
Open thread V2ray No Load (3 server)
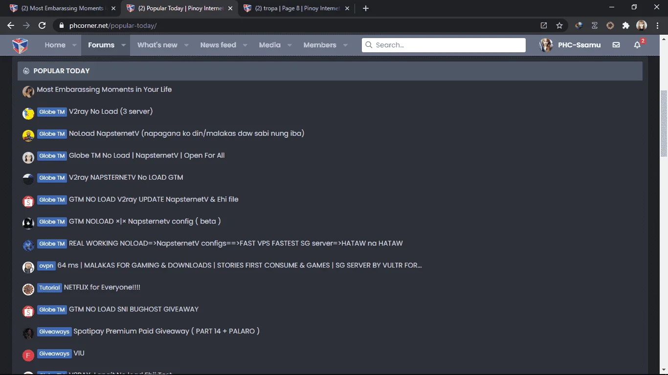pyautogui.click(x=111, y=111)
